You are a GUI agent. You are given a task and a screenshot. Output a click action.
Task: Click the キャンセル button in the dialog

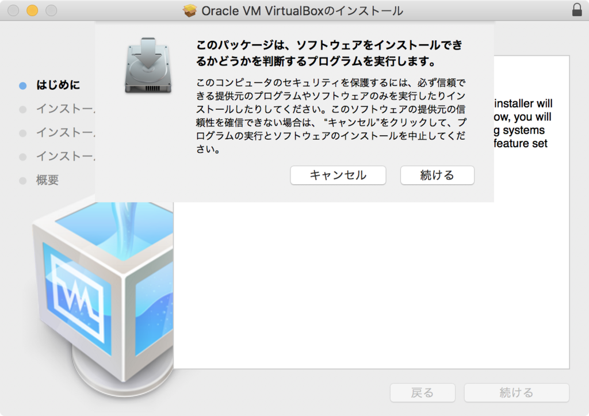point(338,175)
